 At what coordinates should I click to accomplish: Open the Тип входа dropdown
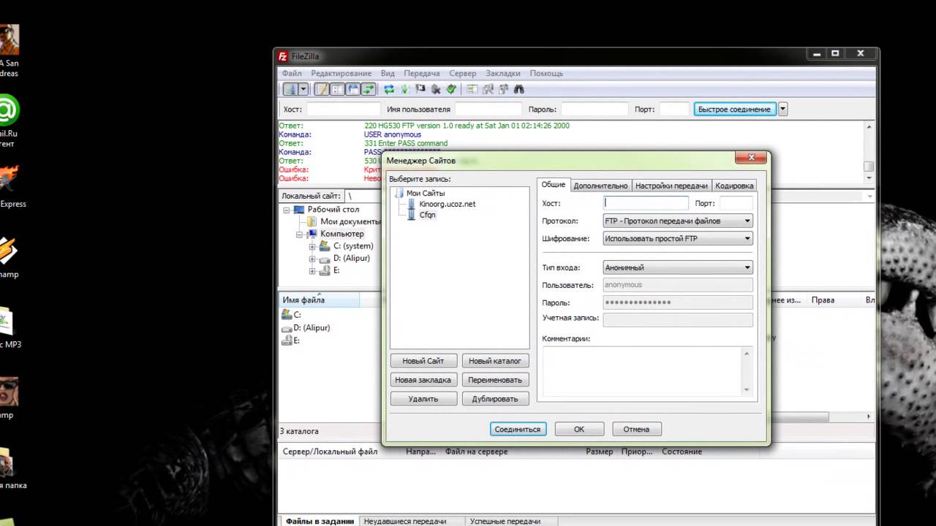[678, 267]
